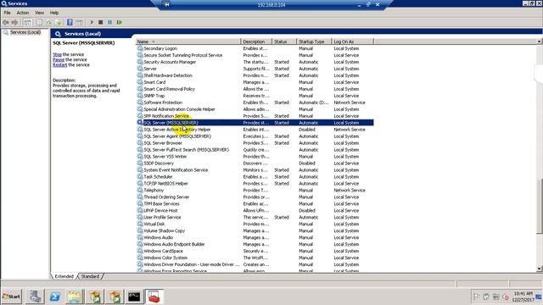
Task: Click the Properties toolbar icon
Action: [39, 23]
